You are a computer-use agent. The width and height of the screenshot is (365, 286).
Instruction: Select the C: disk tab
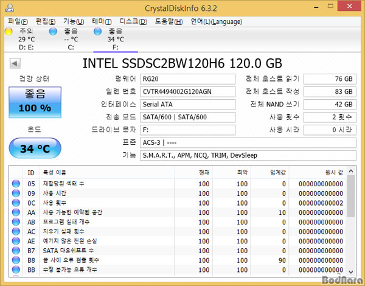coord(71,39)
